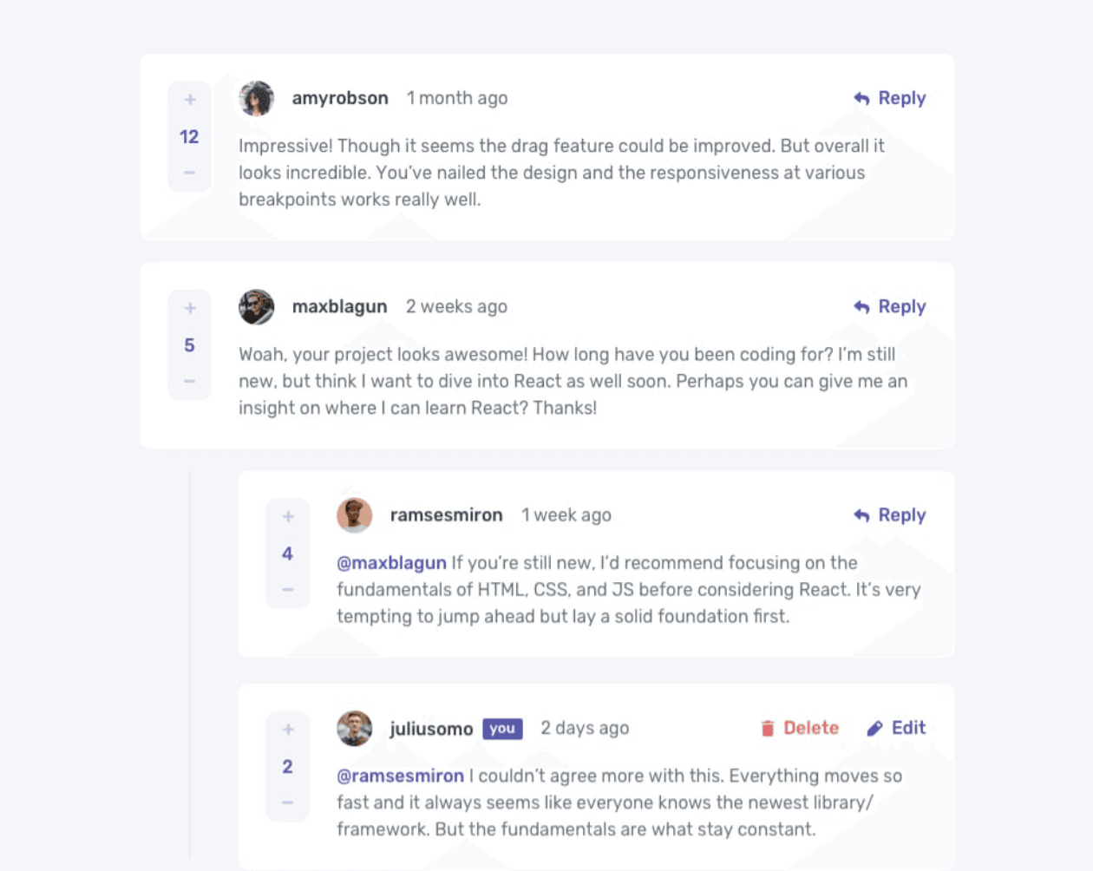1093x871 pixels.
Task: Open the @maxblagun mention link
Action: coord(391,563)
